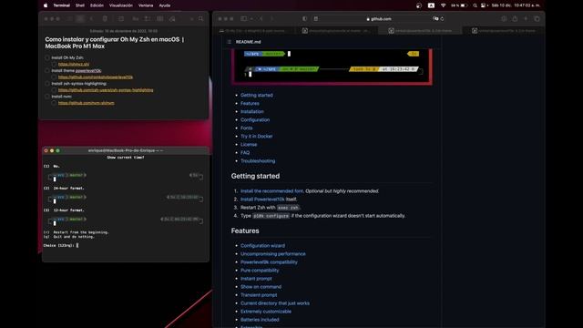Open Safari privacy report shield
This screenshot has height=328, width=583.
tap(304, 18)
